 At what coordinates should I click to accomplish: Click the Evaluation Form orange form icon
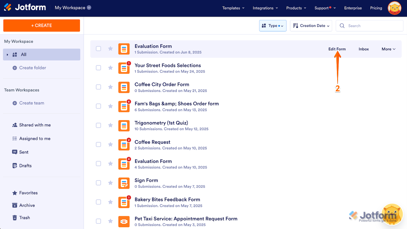coord(124,49)
